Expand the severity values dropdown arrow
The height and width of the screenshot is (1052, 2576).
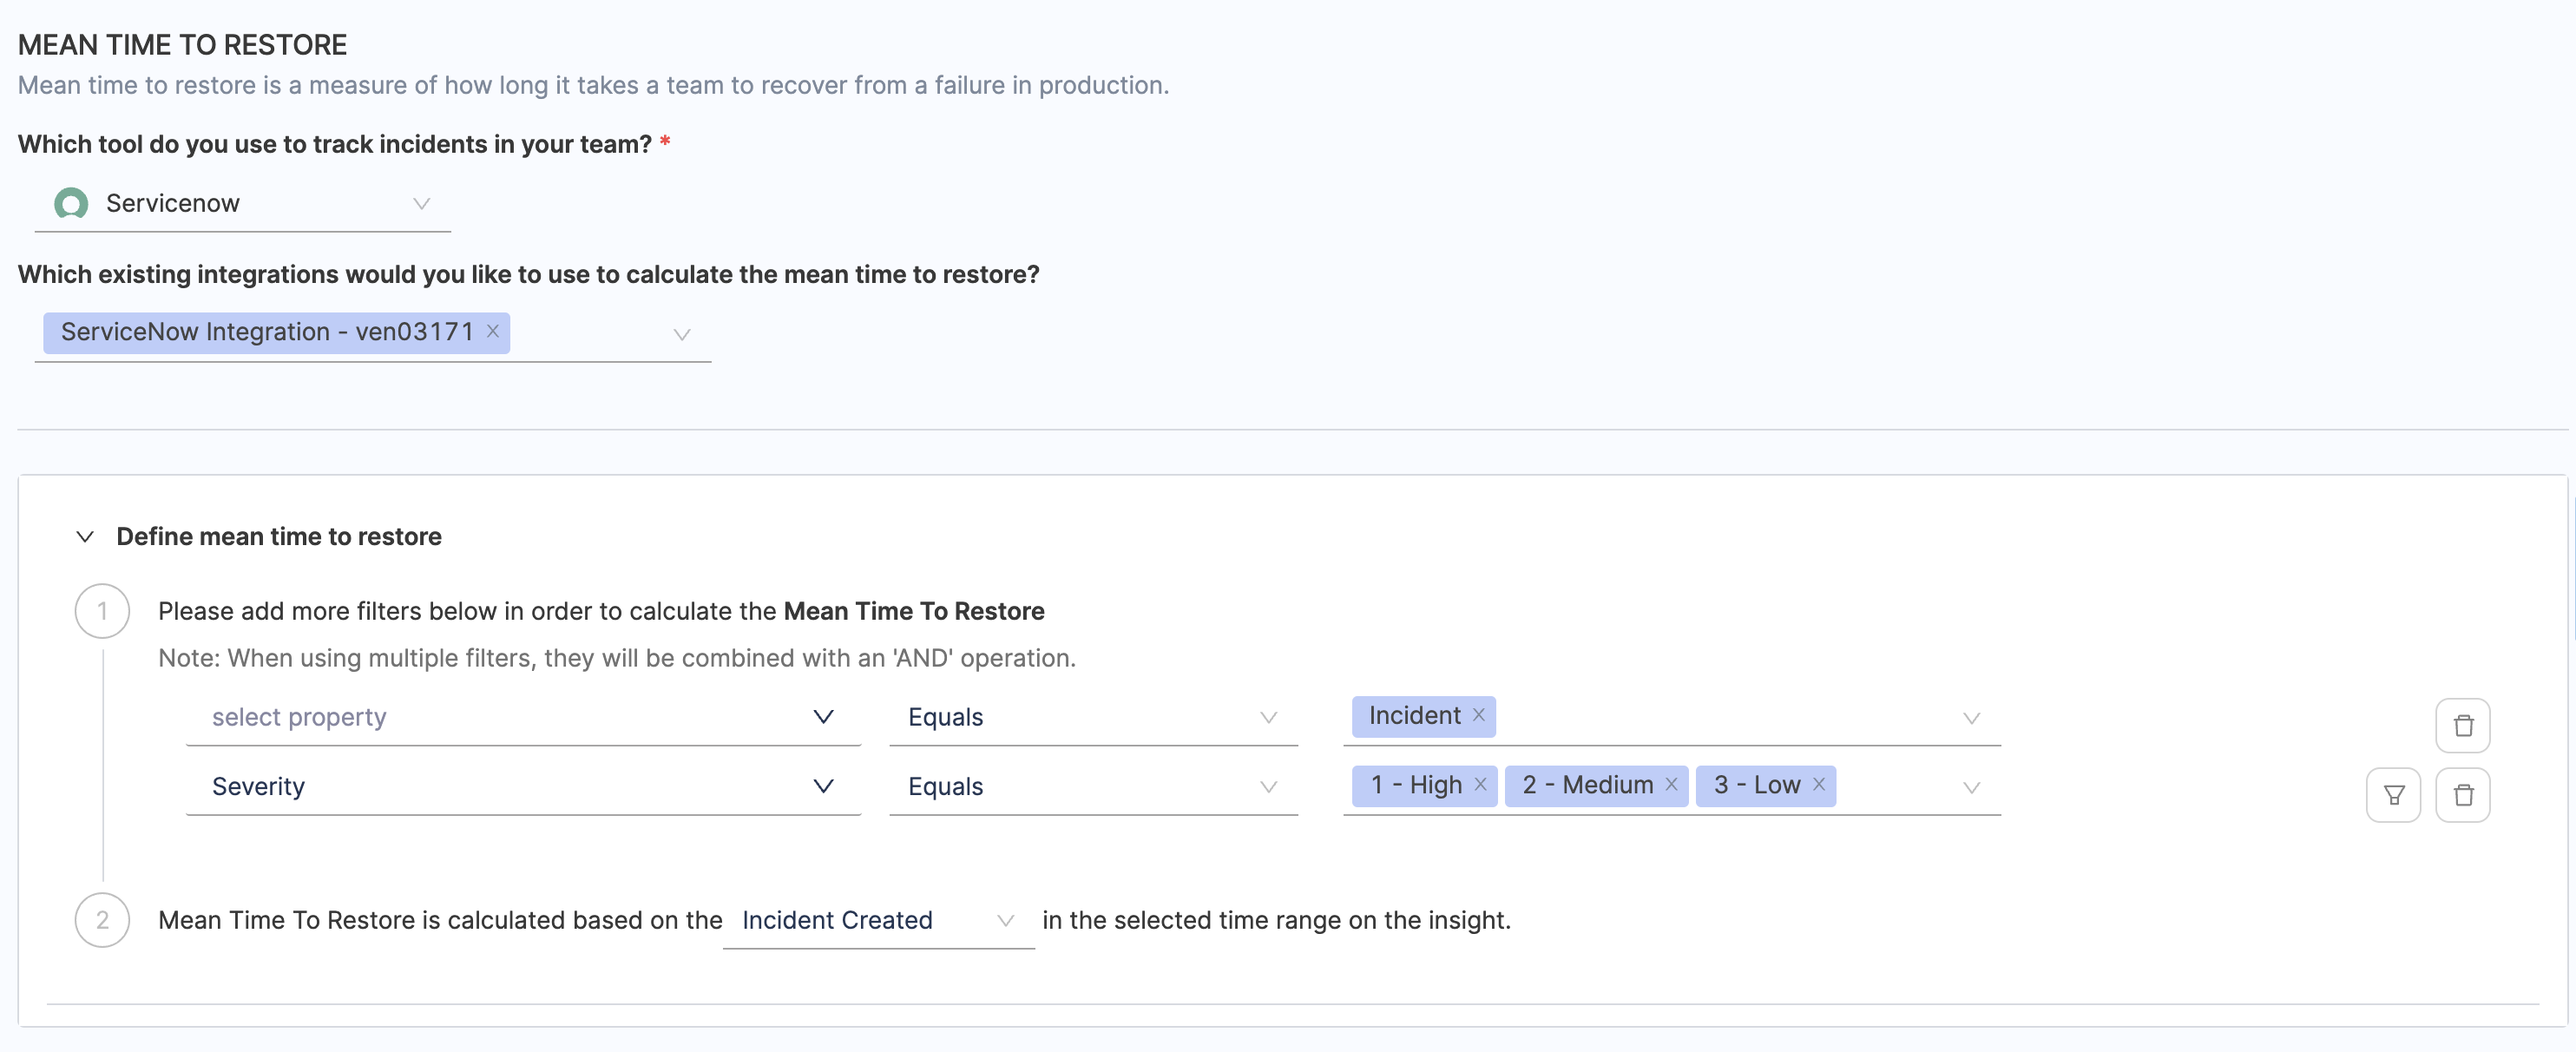[1971, 787]
